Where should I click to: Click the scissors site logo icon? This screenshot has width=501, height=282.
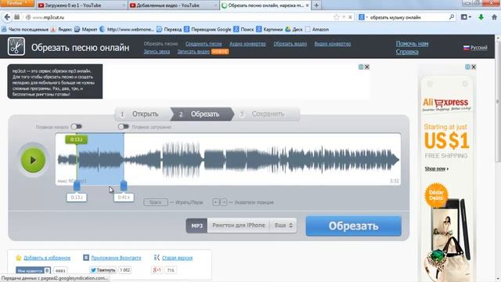(x=16, y=47)
